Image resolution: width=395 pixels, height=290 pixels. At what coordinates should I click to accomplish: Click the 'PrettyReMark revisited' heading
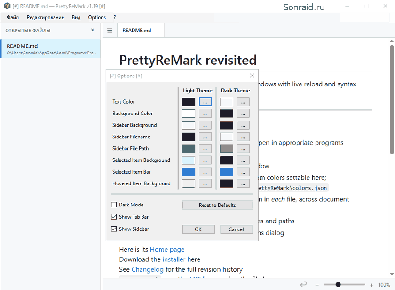188,60
